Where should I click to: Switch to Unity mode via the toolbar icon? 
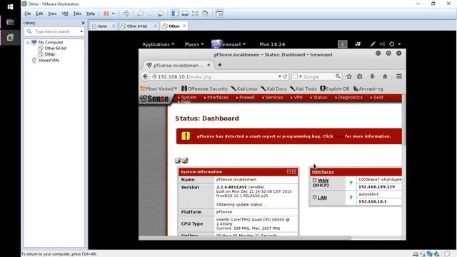coord(205,14)
